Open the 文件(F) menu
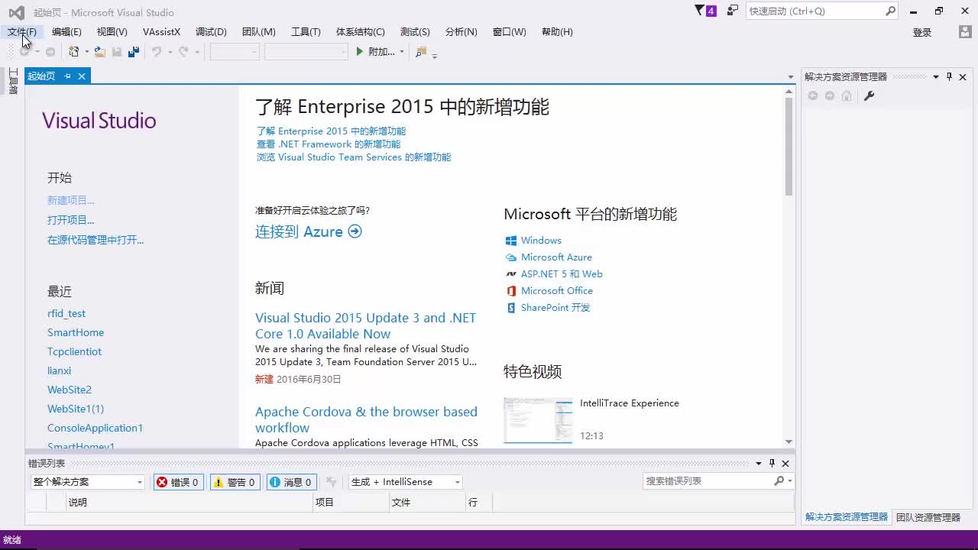This screenshot has width=978, height=550. tap(21, 31)
